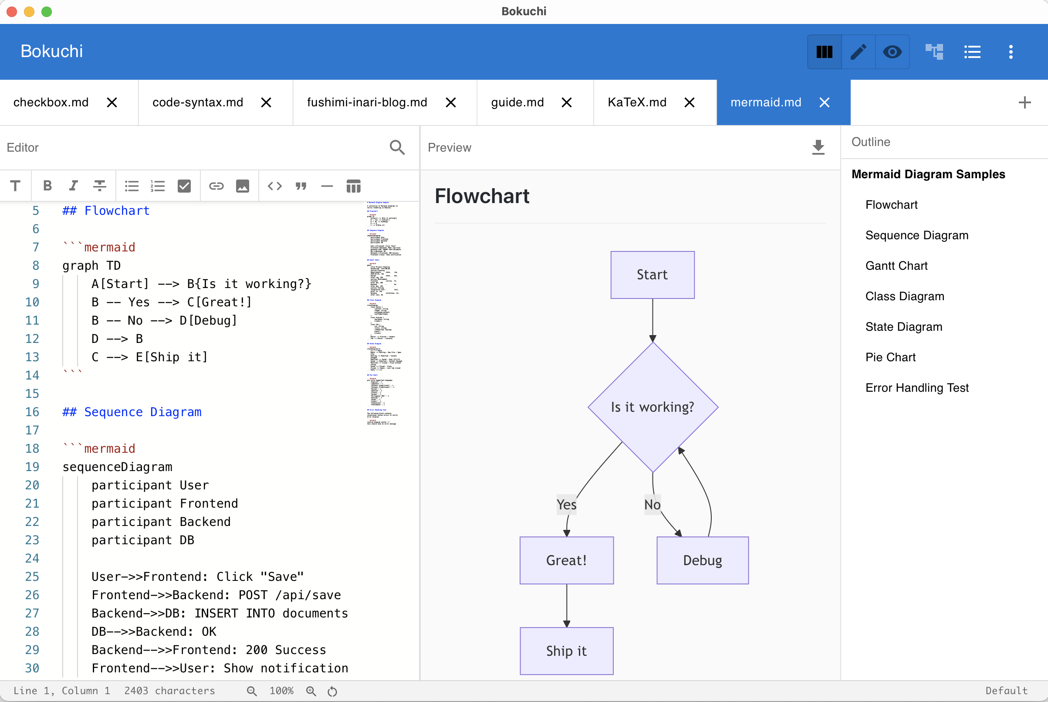Insert a table with the table icon
Image resolution: width=1048 pixels, height=702 pixels.
[353, 186]
